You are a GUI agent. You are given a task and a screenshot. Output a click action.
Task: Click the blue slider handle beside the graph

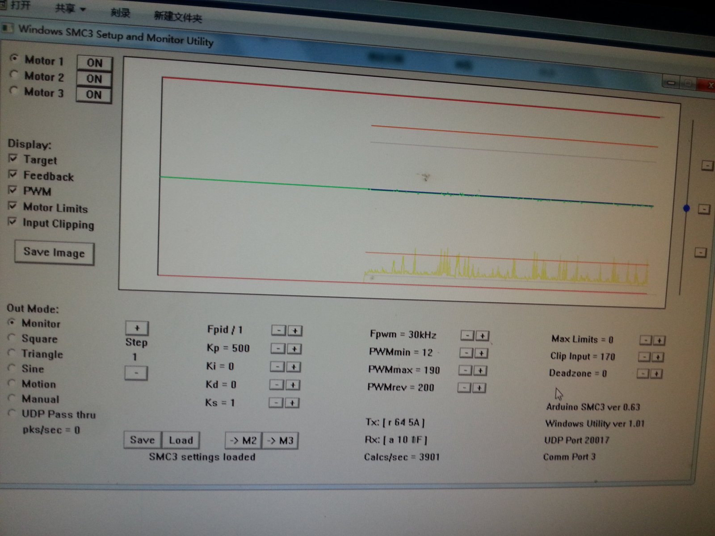[687, 208]
